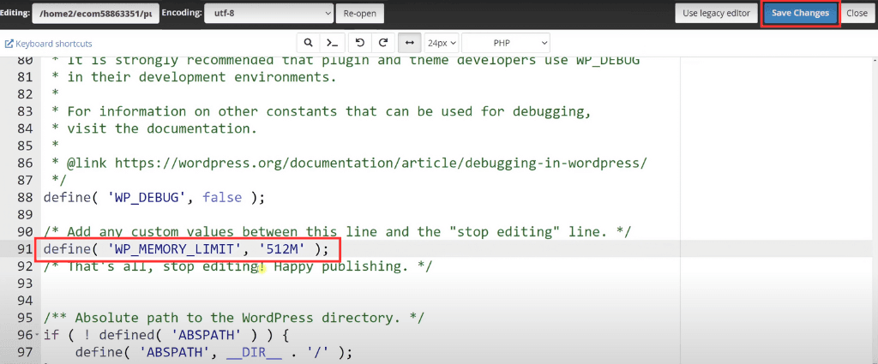The image size is (878, 364).
Task: Click the Keyboard shortcuts external-link icon
Action: click(x=9, y=44)
